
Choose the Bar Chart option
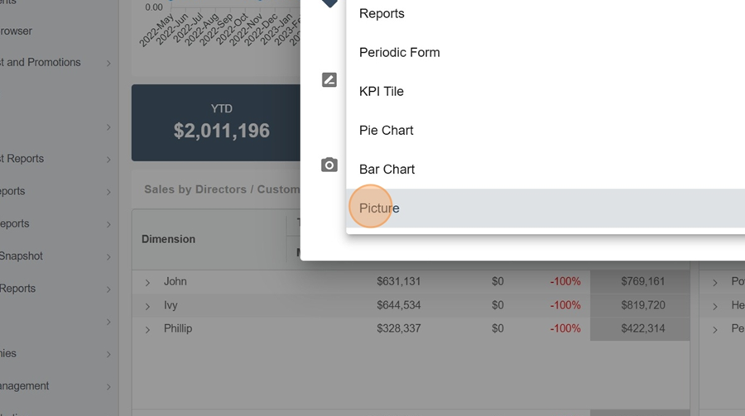click(387, 170)
